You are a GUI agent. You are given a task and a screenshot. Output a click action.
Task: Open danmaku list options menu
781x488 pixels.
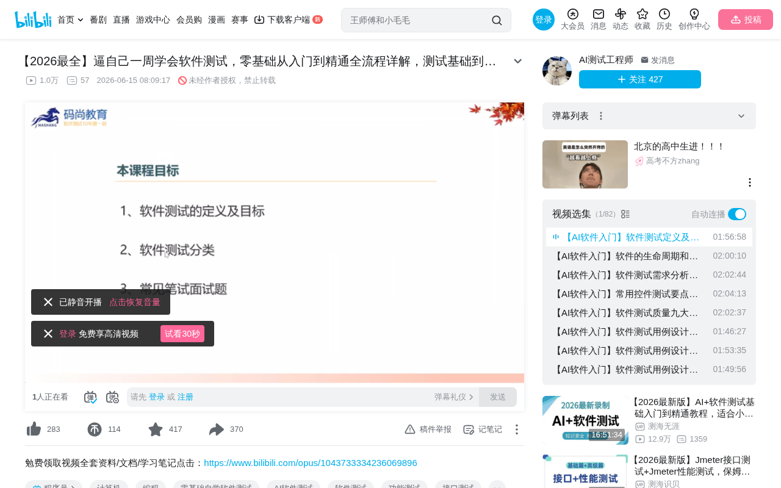(601, 116)
